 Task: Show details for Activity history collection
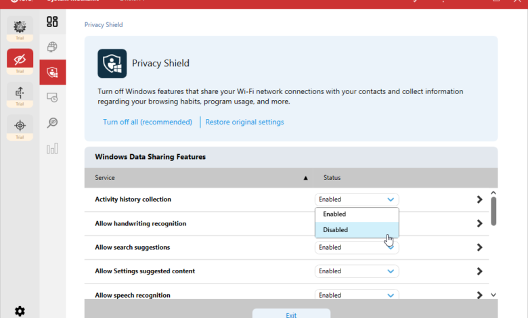[479, 200]
